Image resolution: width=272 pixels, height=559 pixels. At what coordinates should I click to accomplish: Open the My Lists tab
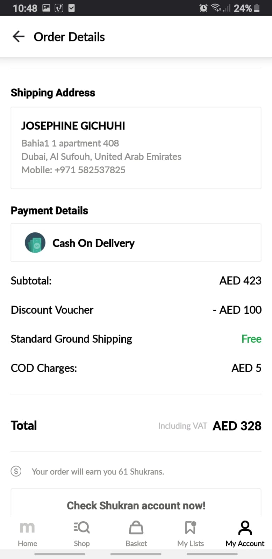(x=191, y=533)
